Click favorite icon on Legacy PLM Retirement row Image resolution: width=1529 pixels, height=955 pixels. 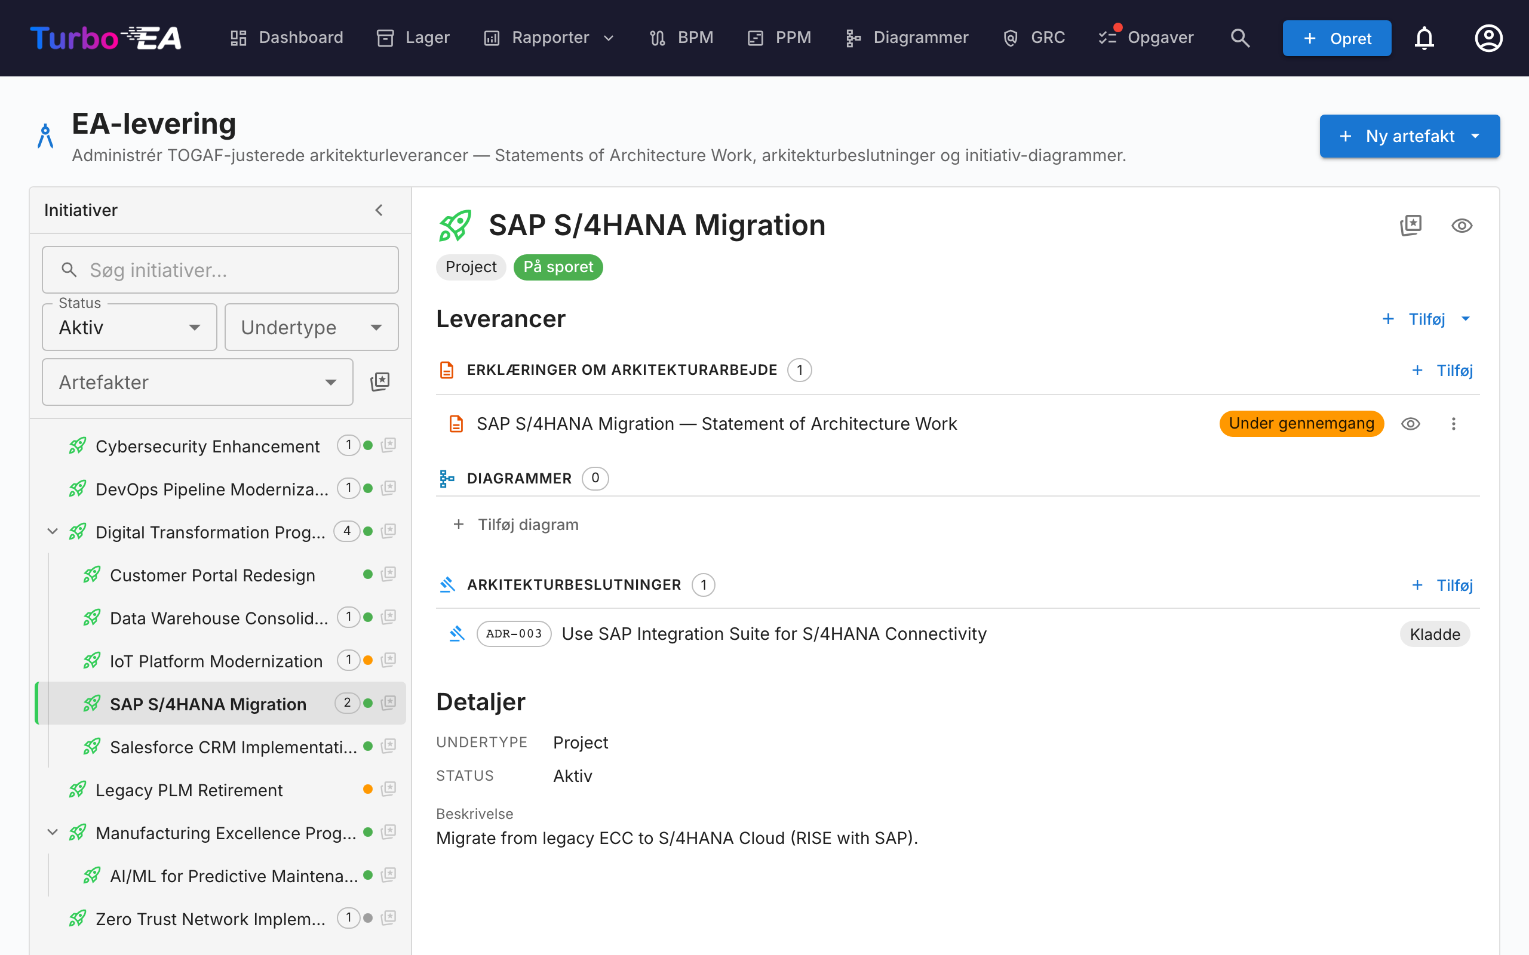click(x=389, y=789)
